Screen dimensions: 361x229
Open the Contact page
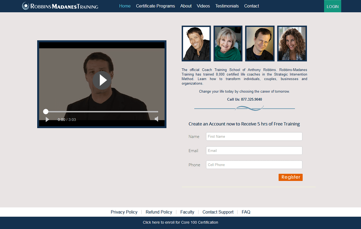coord(251,6)
